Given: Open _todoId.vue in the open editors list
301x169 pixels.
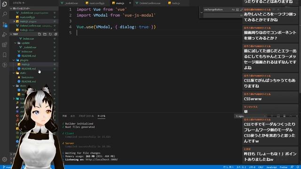Looking at the screenshot, I should tap(34, 13).
